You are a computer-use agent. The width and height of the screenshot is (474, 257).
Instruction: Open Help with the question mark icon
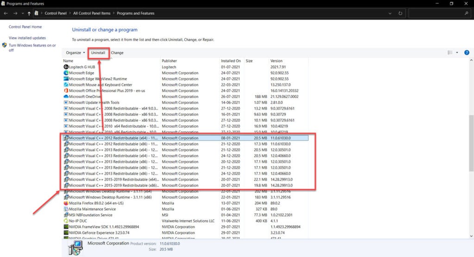(x=467, y=53)
